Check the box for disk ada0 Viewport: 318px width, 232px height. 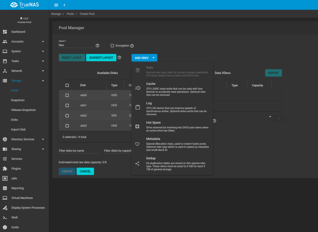[x=67, y=95]
